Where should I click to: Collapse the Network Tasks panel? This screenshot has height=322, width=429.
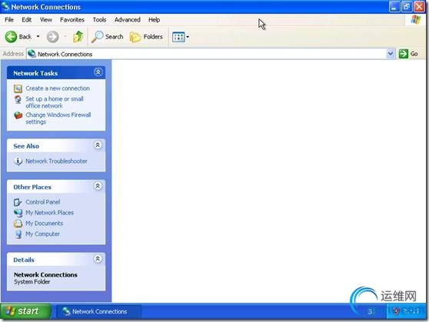tap(98, 72)
